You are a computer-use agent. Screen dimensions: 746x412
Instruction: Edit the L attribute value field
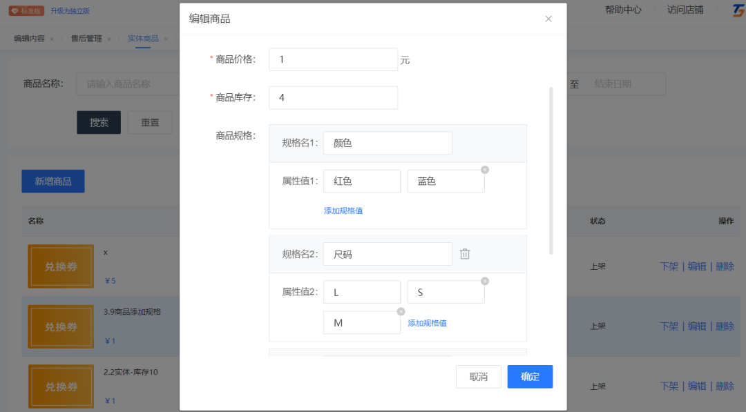coord(361,292)
